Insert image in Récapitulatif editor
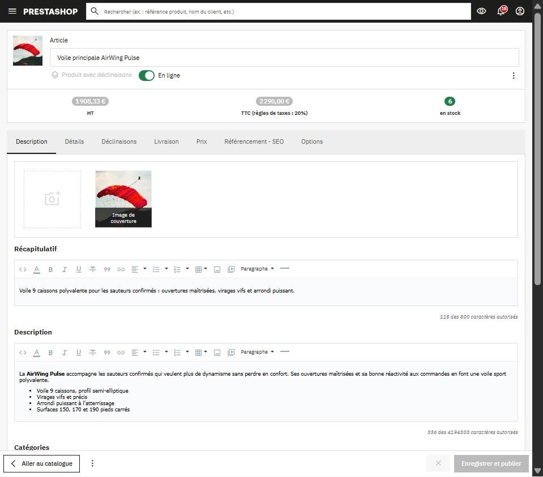Viewport: 543px width, 477px height. (217, 269)
